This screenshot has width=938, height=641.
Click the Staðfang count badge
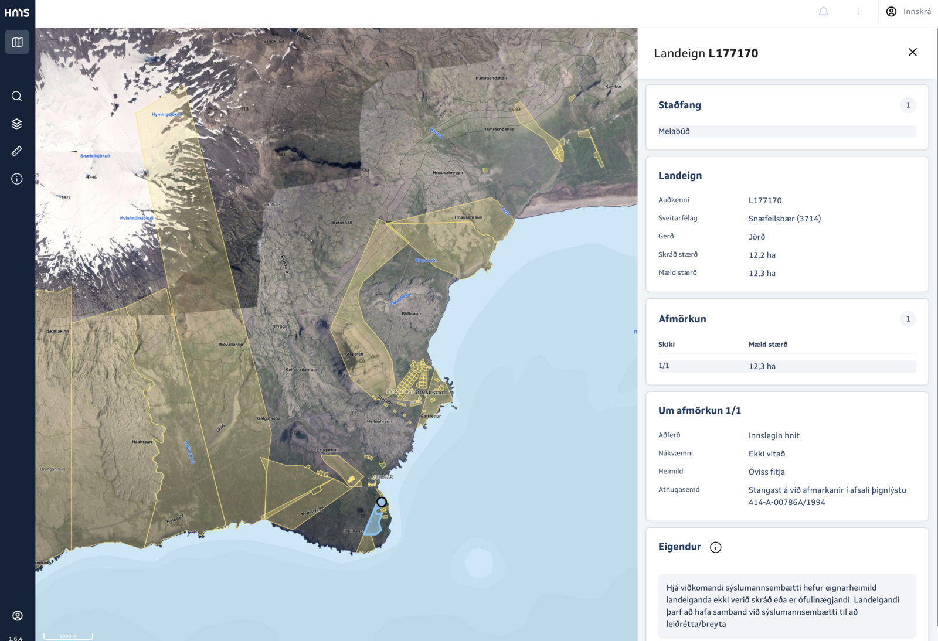[908, 105]
